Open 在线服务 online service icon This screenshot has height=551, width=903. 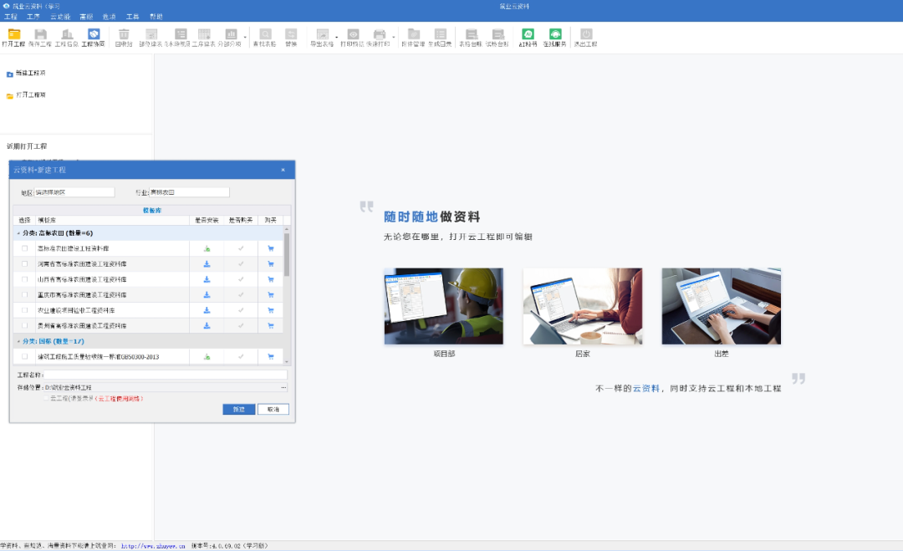pos(555,38)
